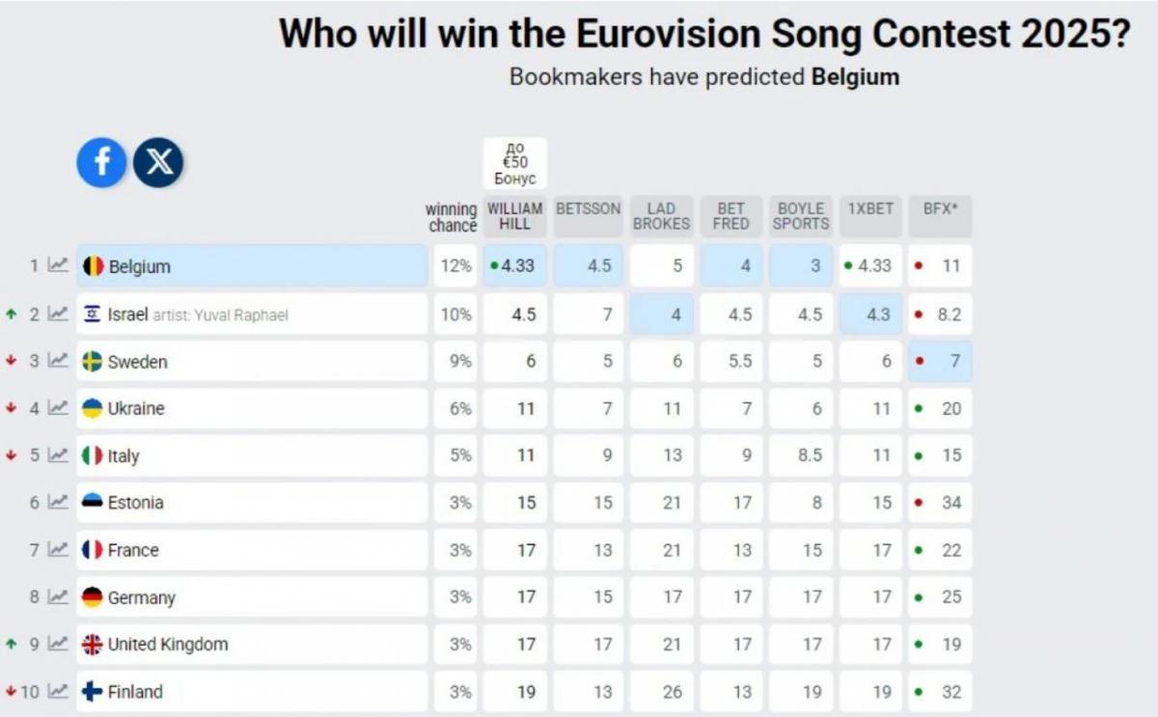Share odds via the X icon
This screenshot has height=717, width=1158.
(158, 162)
